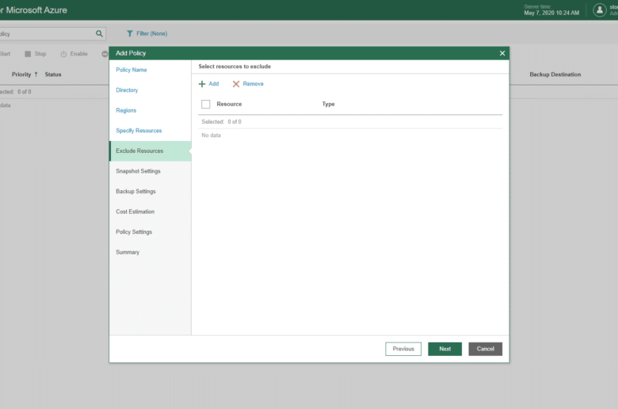The width and height of the screenshot is (618, 409).
Task: Close the Add Policy dialog
Action: 502,53
